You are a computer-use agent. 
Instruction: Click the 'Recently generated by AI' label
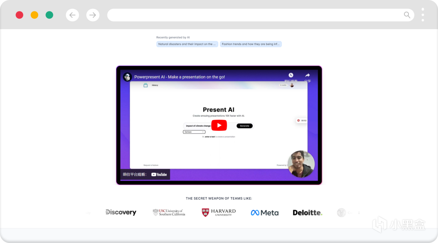click(173, 37)
